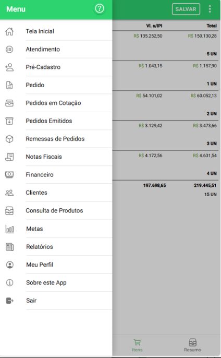Select Pedido from the menu
This screenshot has height=358, width=221.
(x=56, y=85)
